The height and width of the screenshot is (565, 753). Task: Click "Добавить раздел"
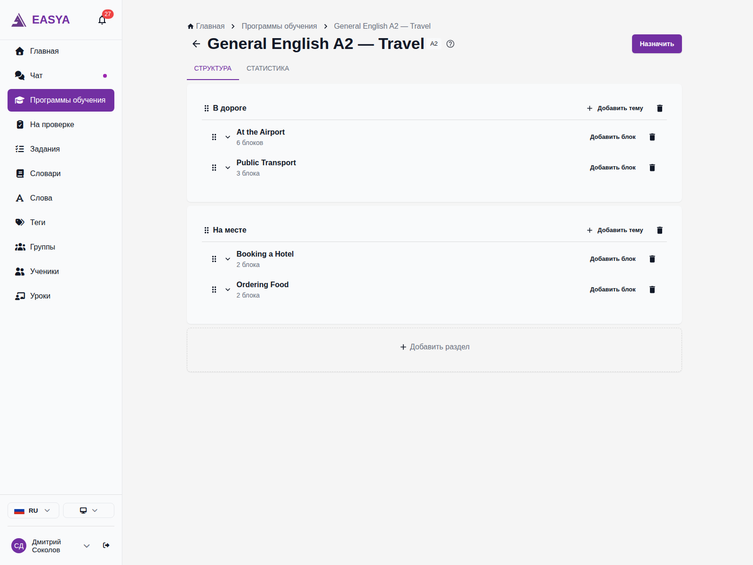(434, 347)
